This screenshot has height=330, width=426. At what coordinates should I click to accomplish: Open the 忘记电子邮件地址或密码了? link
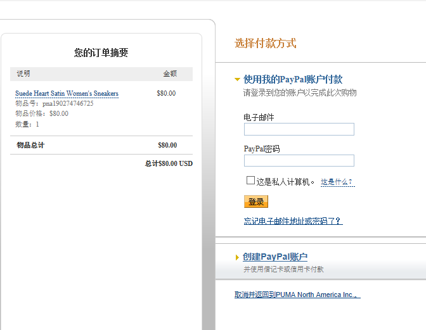click(293, 221)
